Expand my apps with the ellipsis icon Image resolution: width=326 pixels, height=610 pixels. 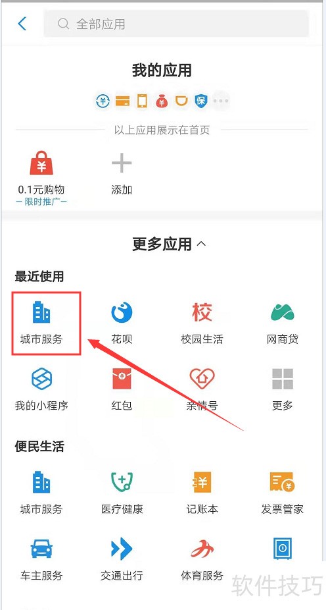221,101
